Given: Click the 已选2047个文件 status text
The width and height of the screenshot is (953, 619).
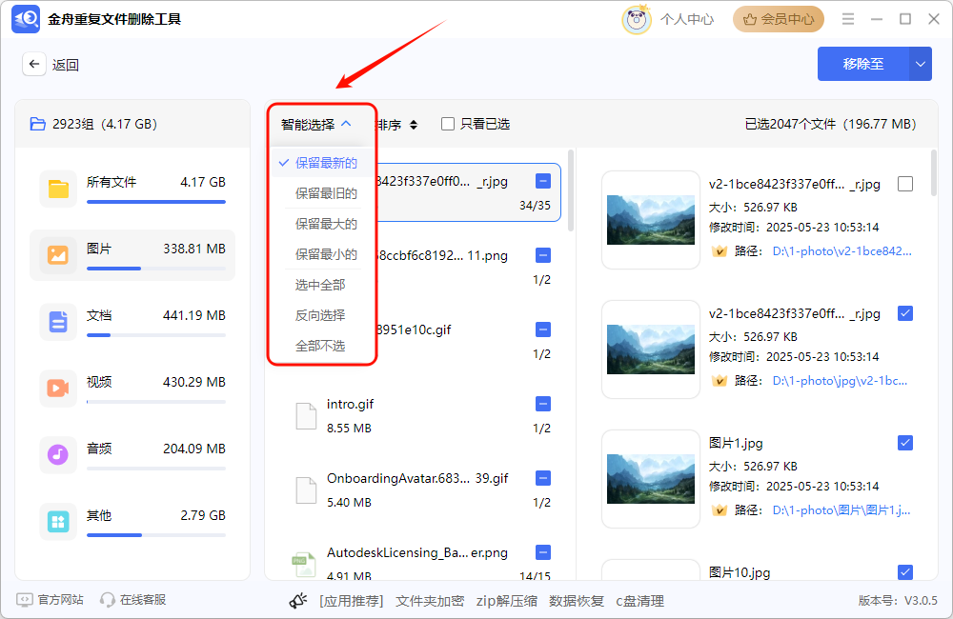Looking at the screenshot, I should (x=830, y=124).
